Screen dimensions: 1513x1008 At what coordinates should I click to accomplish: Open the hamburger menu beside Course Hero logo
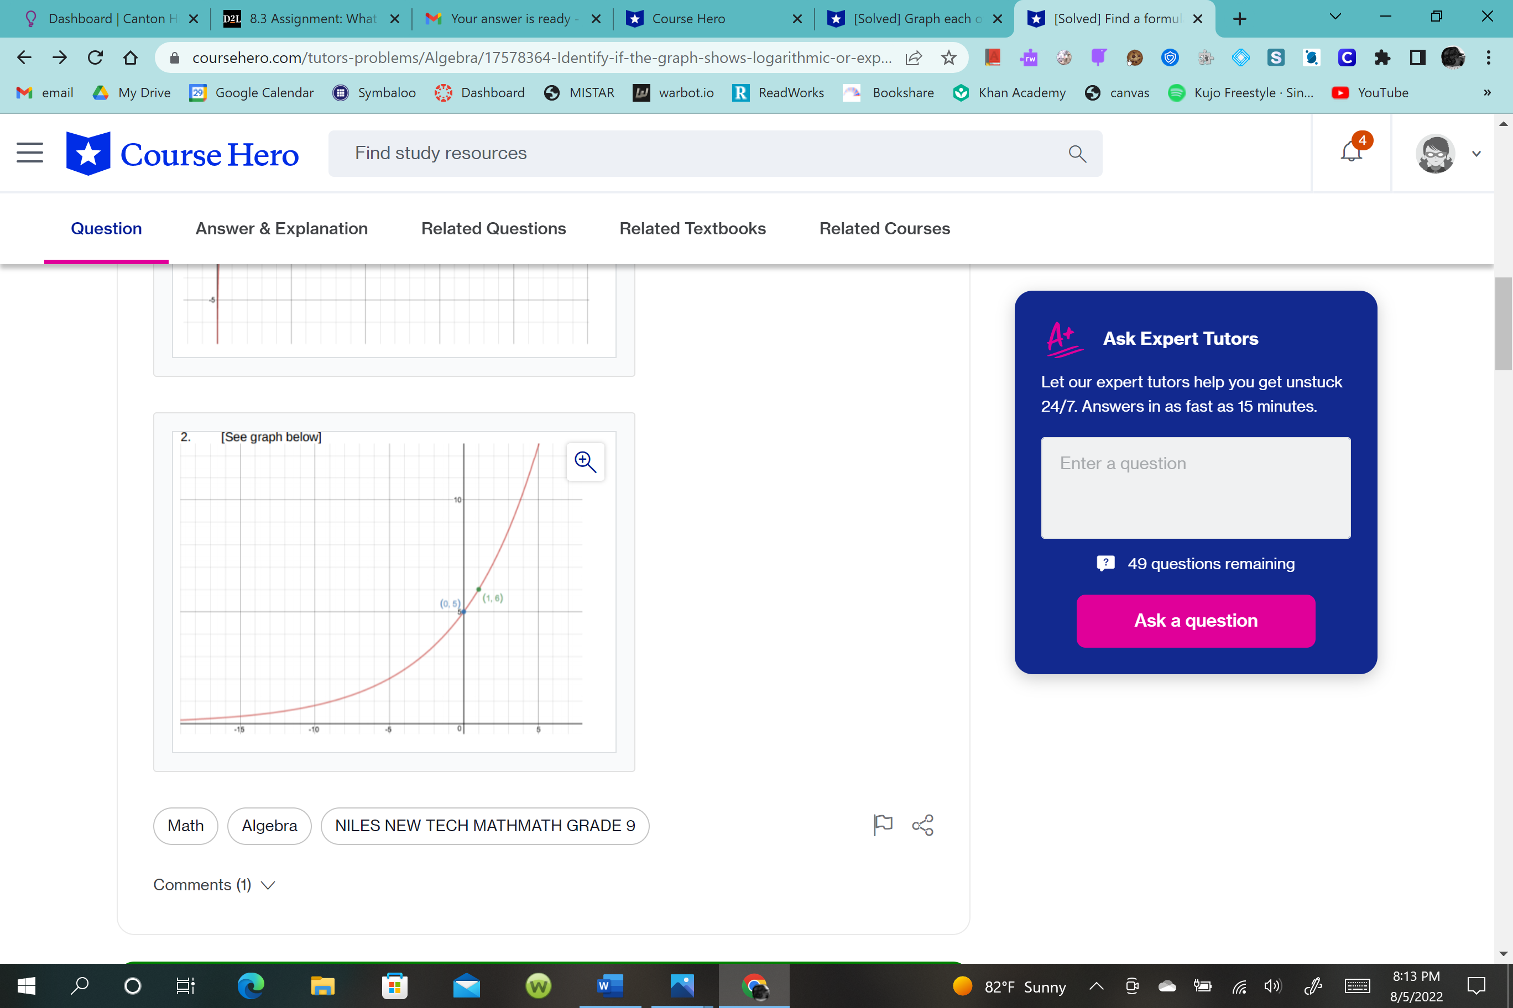tap(30, 153)
